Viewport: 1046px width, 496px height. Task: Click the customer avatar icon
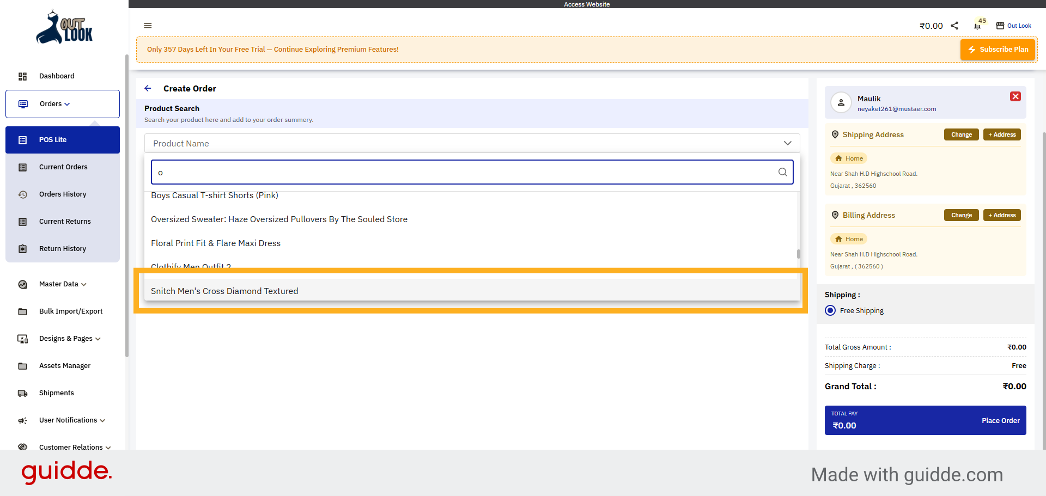pos(841,102)
